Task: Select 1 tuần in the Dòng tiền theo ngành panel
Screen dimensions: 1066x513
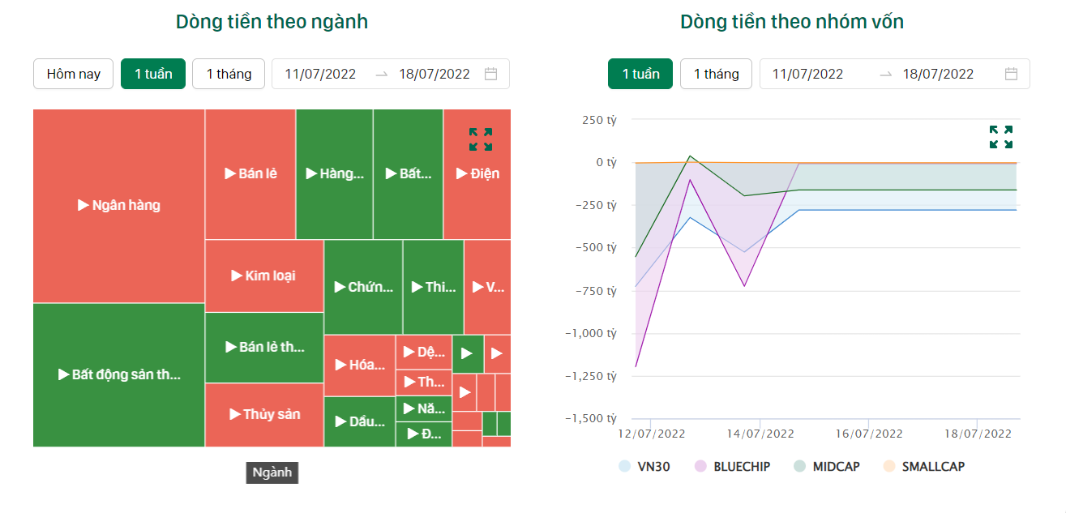Action: pos(153,74)
